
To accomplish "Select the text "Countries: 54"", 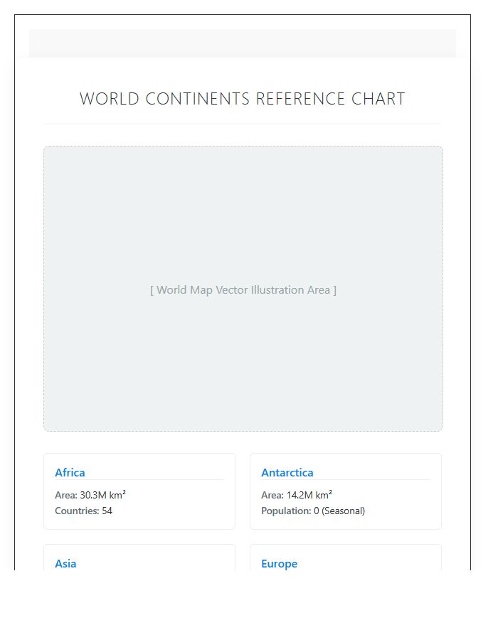I will pos(83,511).
